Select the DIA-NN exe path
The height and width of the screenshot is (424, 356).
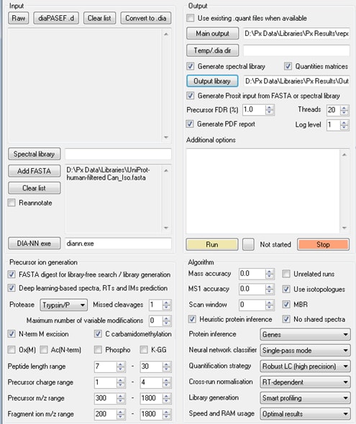point(34,244)
